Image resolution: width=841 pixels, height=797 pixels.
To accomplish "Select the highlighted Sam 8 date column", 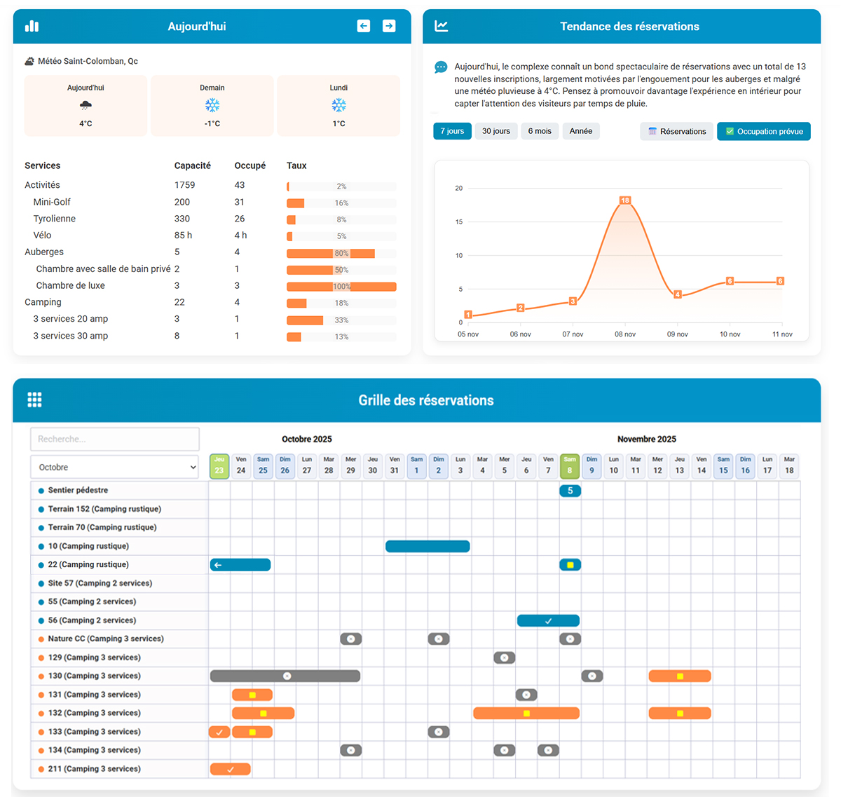I will click(570, 465).
